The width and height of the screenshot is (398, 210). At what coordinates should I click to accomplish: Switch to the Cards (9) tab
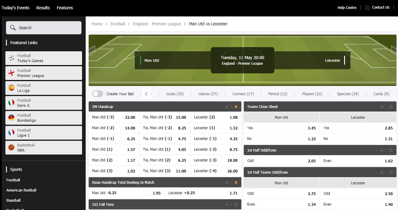point(381,94)
